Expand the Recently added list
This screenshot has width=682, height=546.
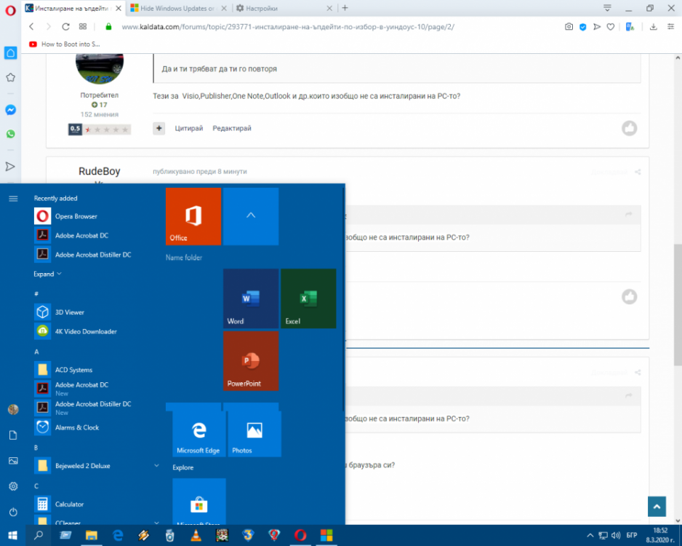(47, 274)
